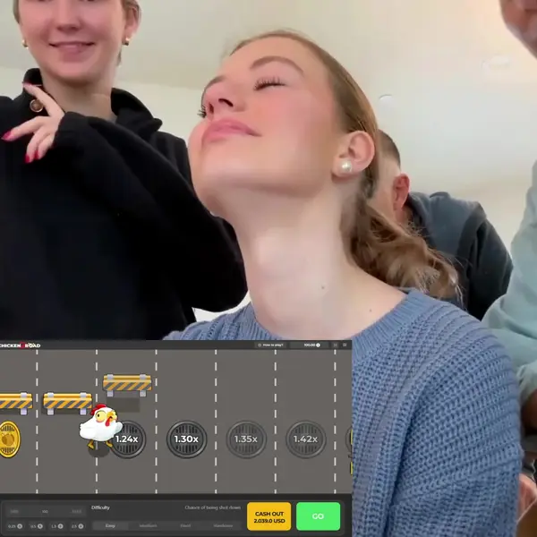537x537 pixels.
Task: Choose the 0.25 quick bet chip
Action: [15, 526]
